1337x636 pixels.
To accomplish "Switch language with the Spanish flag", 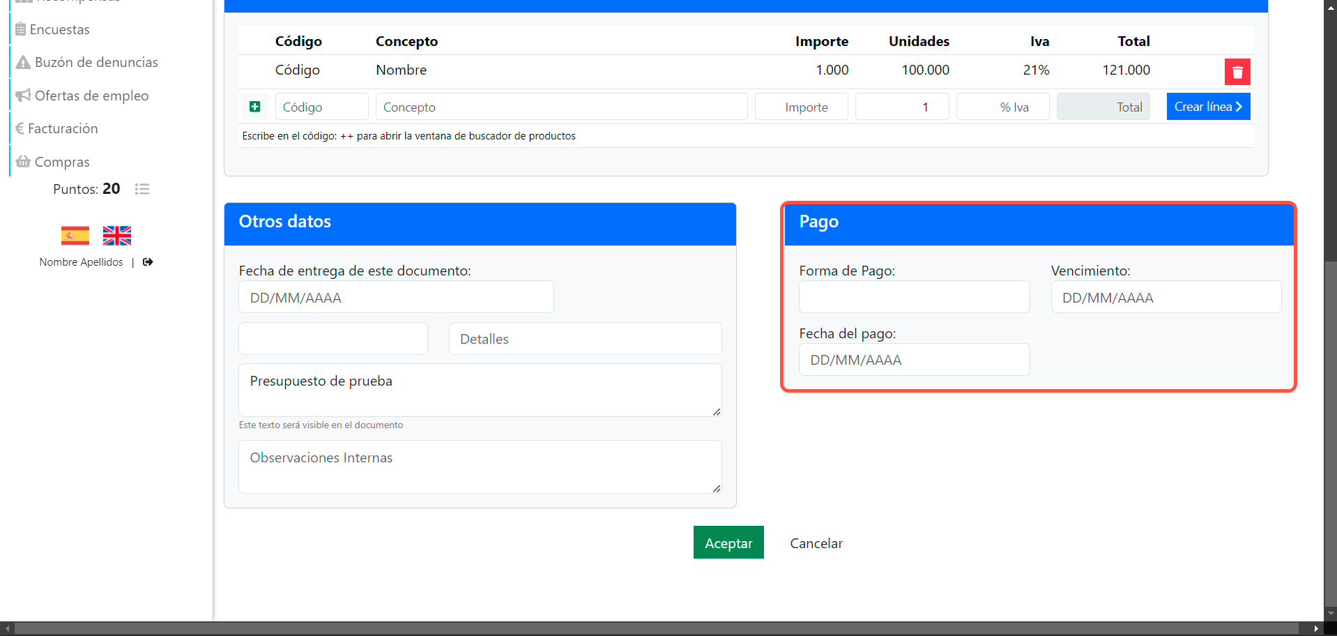I will (x=75, y=236).
